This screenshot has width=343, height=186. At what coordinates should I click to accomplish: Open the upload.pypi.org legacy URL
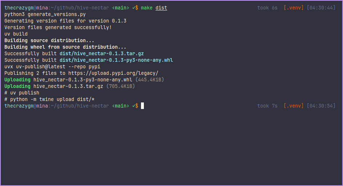pos(113,73)
